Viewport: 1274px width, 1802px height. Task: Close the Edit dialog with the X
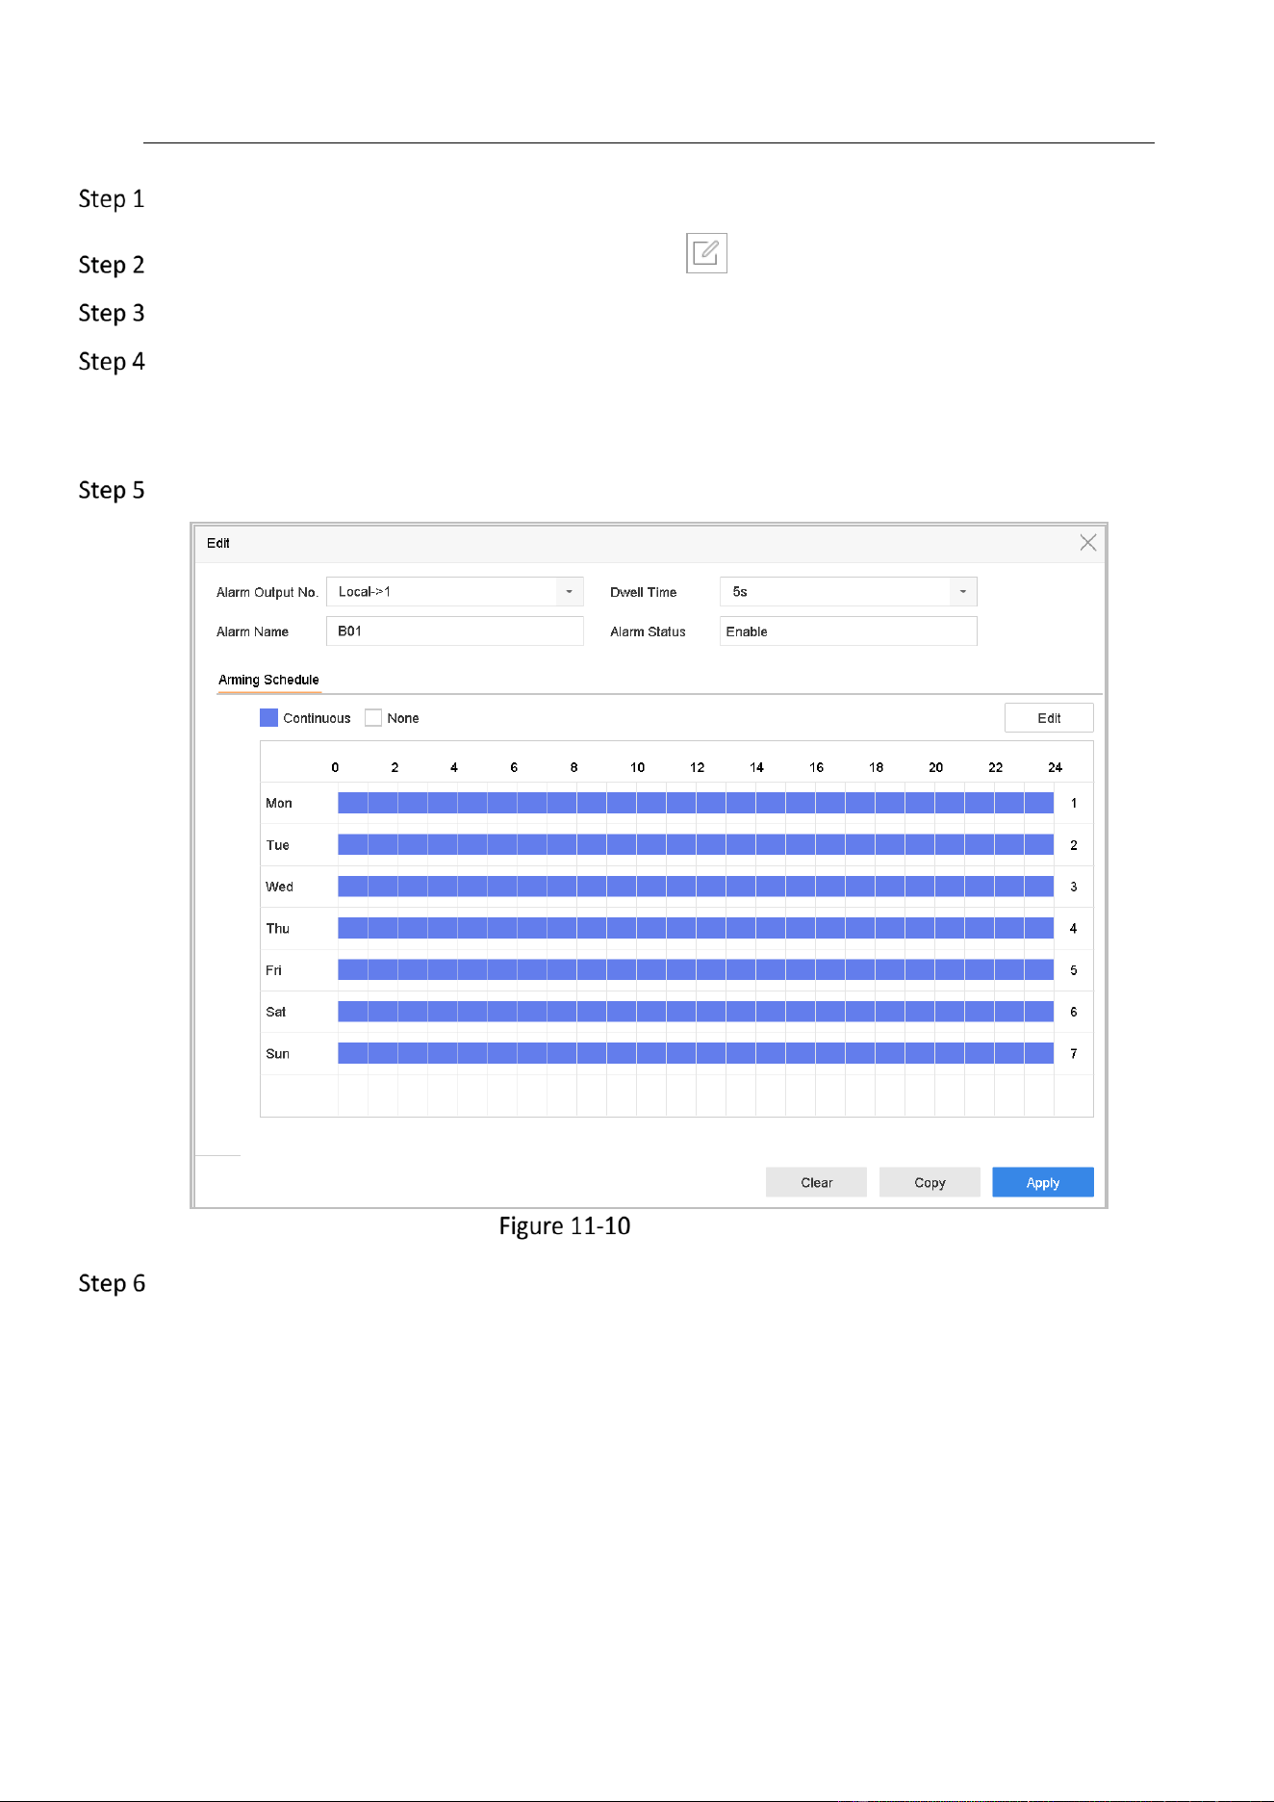tap(1087, 543)
